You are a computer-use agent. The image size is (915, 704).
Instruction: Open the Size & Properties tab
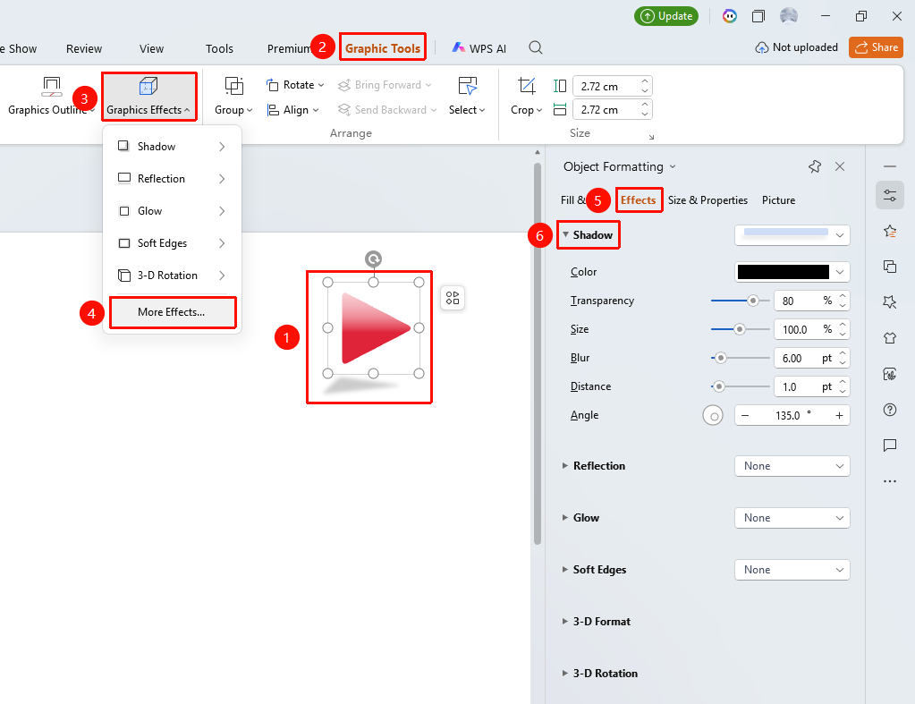point(707,200)
